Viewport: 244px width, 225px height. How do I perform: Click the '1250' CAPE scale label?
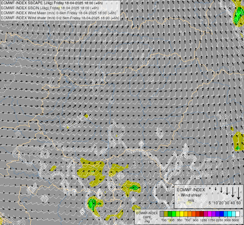click(204, 220)
